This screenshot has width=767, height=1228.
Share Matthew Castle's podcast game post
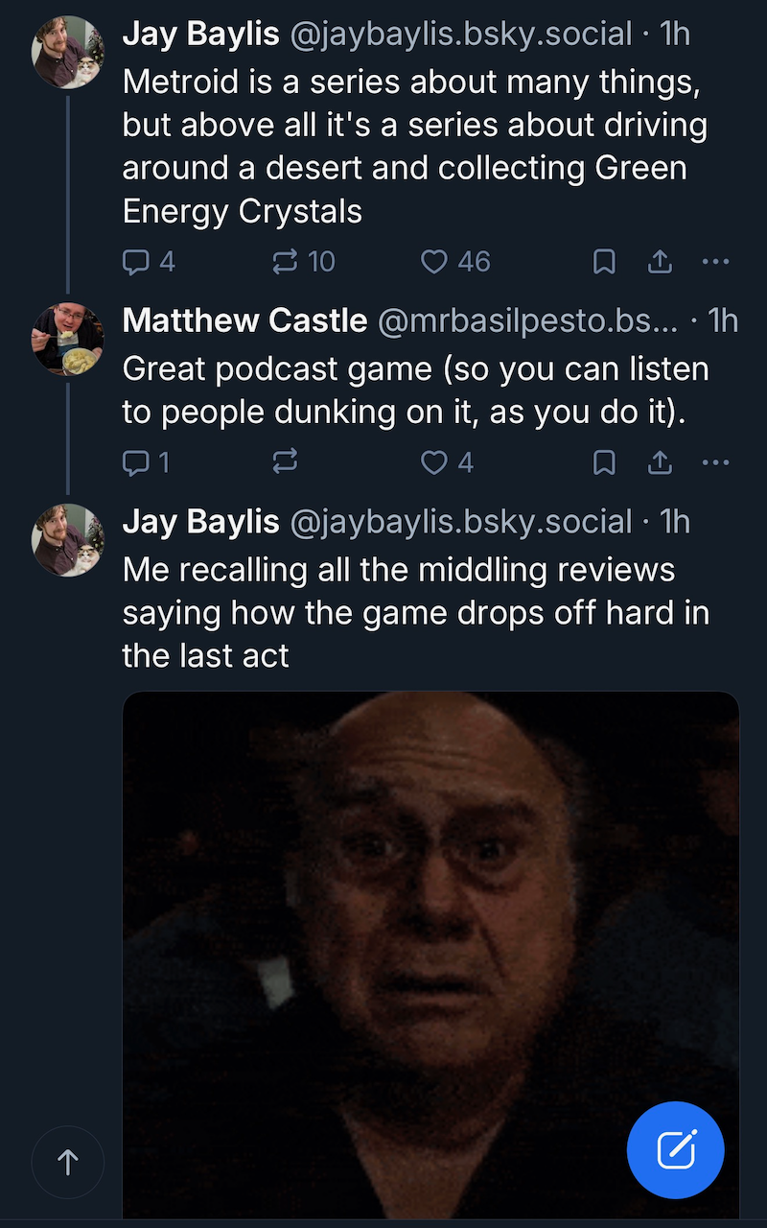[660, 462]
